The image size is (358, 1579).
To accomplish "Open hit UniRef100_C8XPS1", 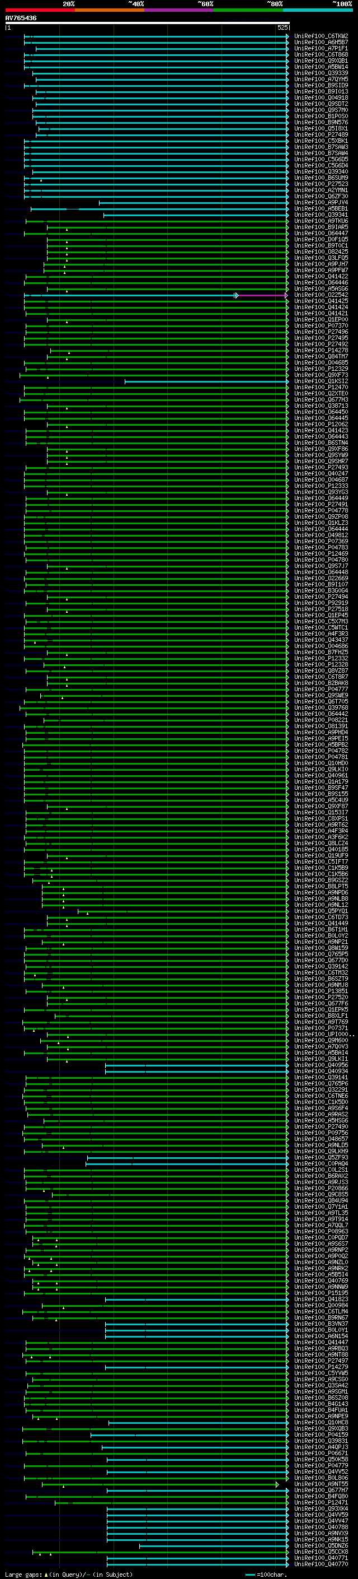I will tap(321, 818).
